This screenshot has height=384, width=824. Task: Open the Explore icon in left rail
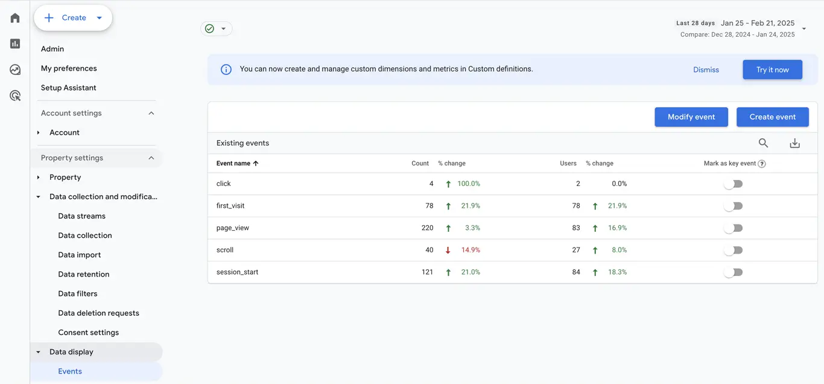(15, 69)
